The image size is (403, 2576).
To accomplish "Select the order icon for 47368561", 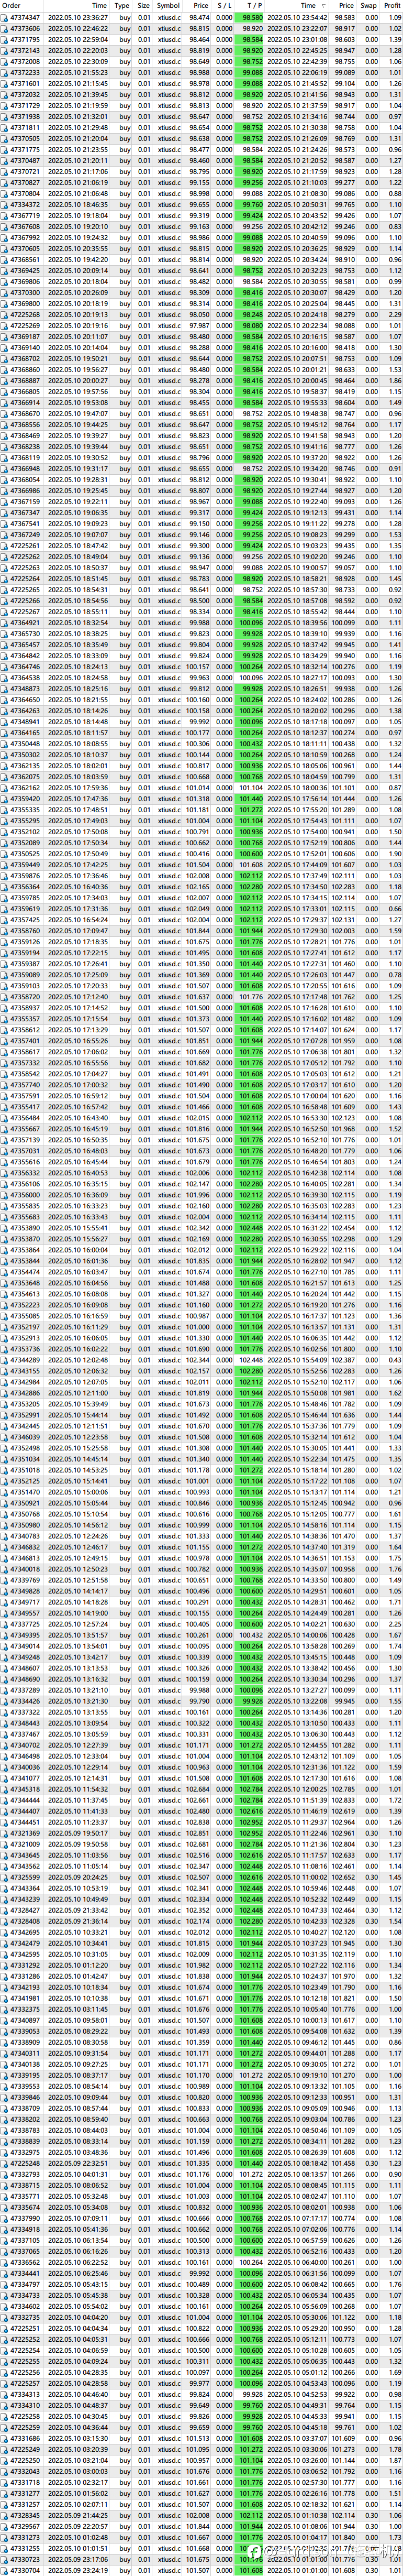I will click(x=4, y=259).
